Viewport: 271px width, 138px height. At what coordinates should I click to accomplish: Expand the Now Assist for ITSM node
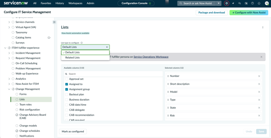9,84
